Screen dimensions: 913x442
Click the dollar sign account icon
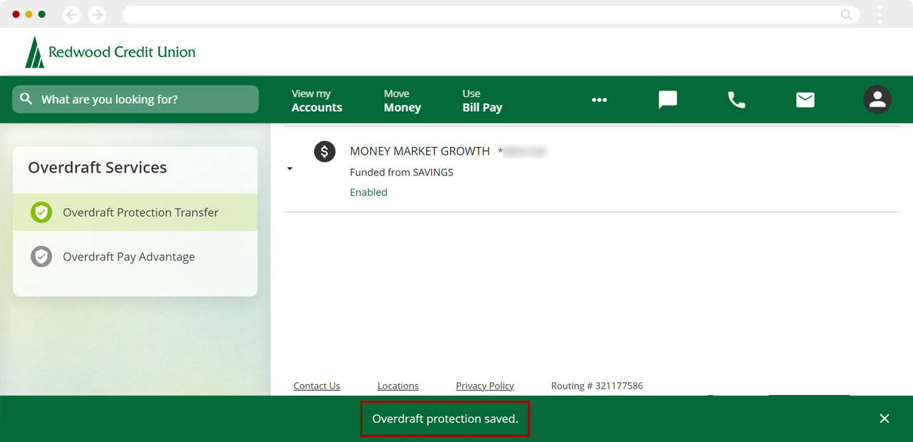[x=325, y=151]
